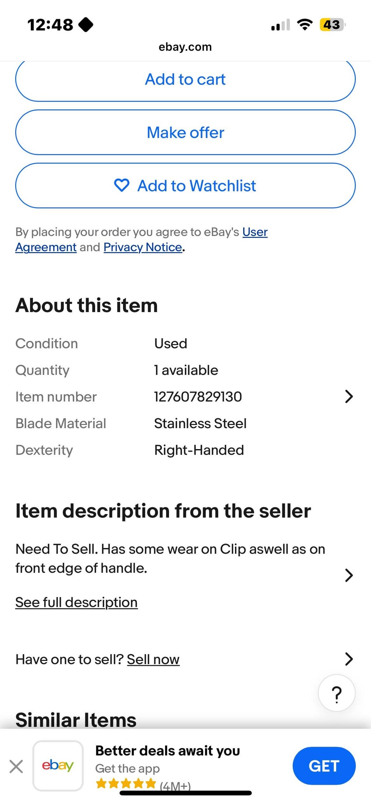This screenshot has width=371, height=803.
Task: Tap the battery indicator showing 43
Action: point(332,25)
